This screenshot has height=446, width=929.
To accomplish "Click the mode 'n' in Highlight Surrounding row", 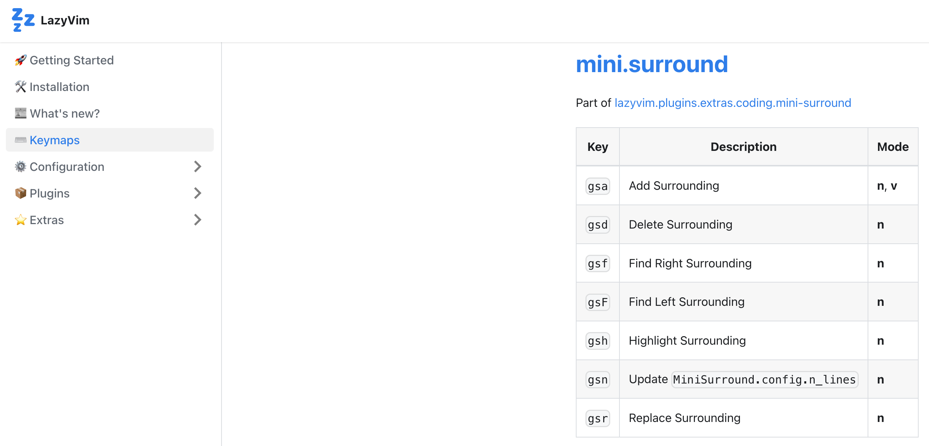I will tap(881, 341).
